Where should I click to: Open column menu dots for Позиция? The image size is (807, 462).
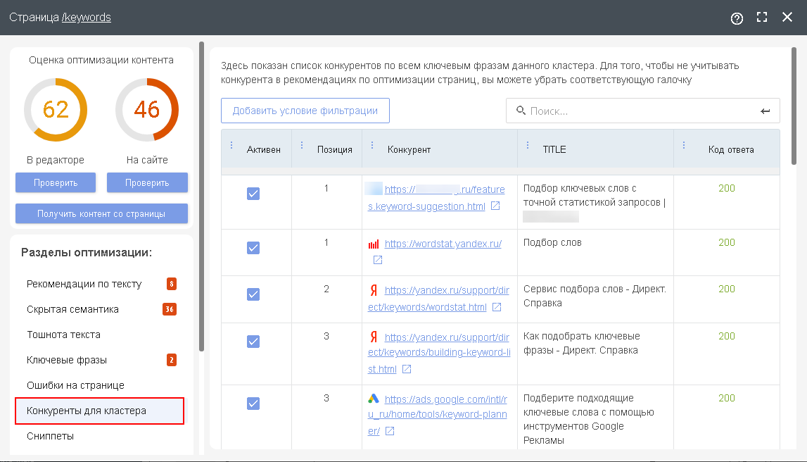(x=302, y=146)
